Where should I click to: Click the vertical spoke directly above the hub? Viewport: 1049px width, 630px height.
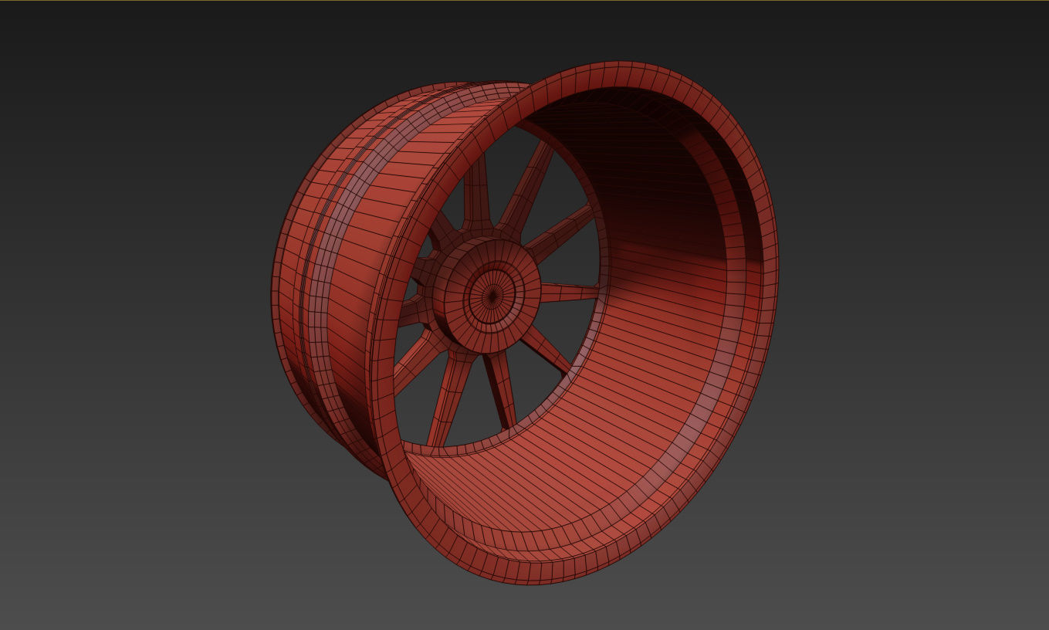(x=477, y=192)
